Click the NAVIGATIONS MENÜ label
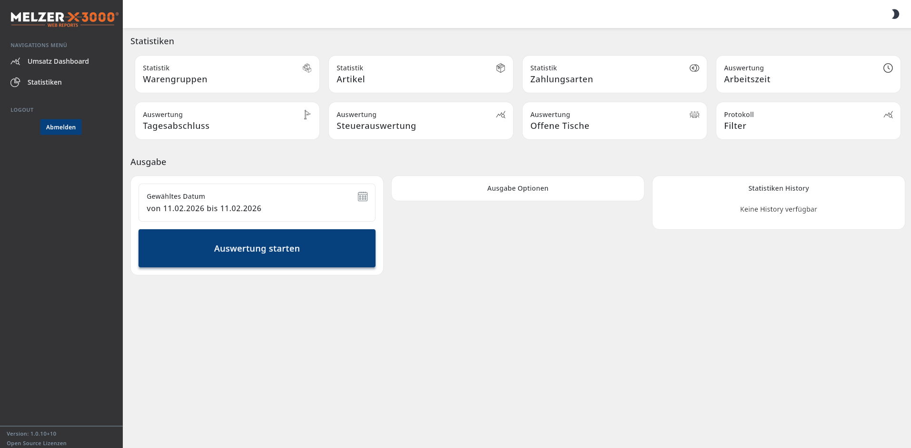This screenshot has height=448, width=911. [39, 45]
